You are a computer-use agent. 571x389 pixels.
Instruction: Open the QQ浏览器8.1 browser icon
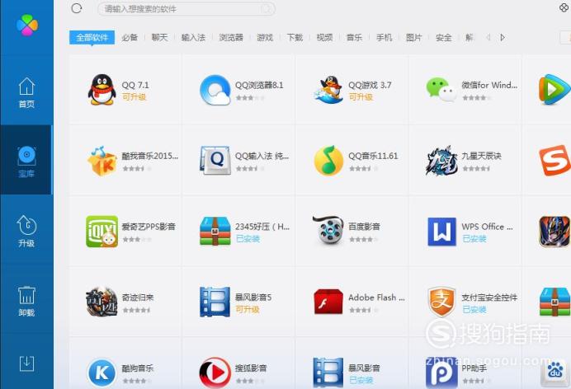click(x=215, y=90)
